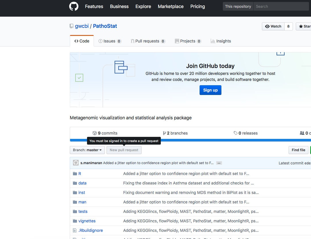
Task: Click the data folder icon
Action: (x=75, y=183)
